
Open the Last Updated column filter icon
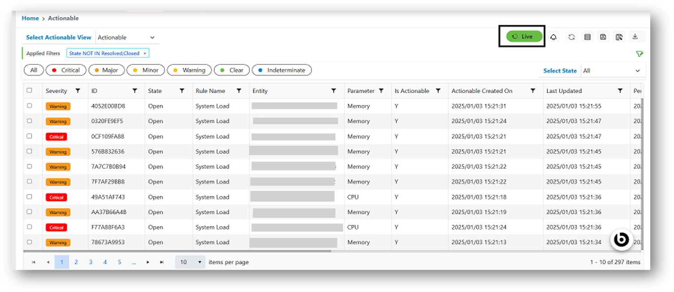[x=620, y=91]
